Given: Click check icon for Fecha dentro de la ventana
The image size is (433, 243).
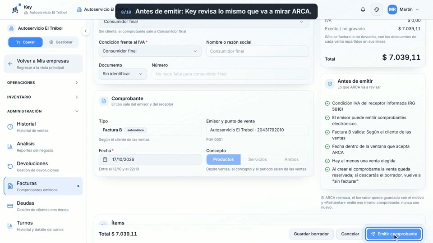Looking at the screenshot, I should click(327, 147).
